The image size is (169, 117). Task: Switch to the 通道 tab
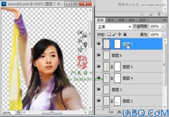coord(142,20)
